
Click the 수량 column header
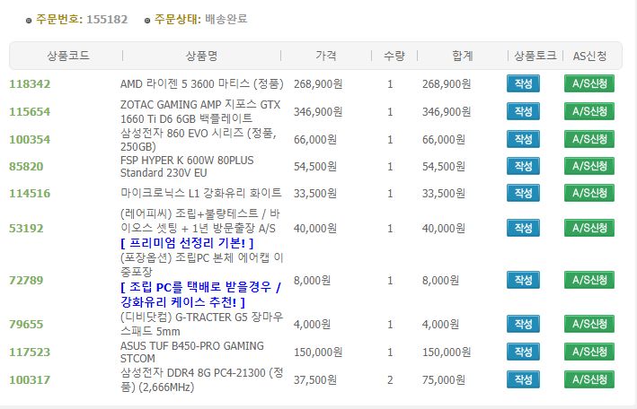[x=394, y=56]
